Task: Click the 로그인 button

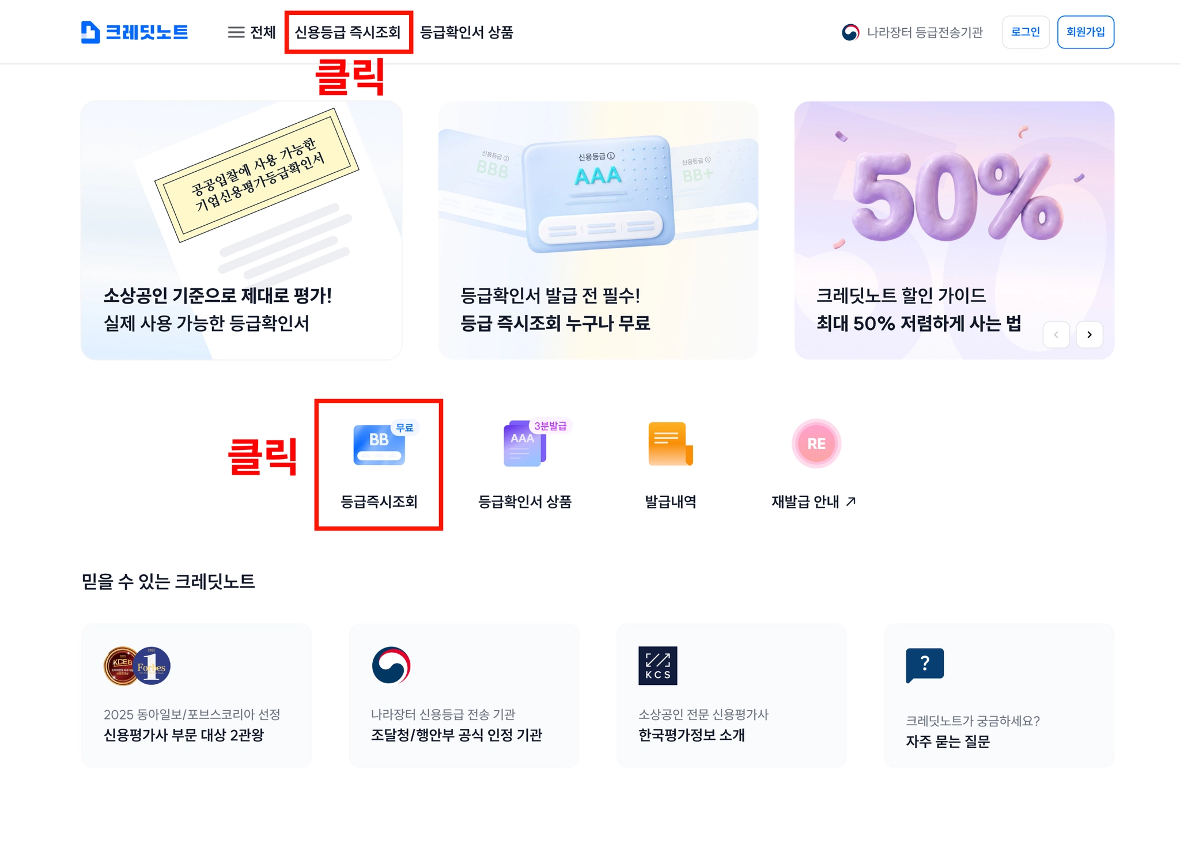Action: [1026, 32]
